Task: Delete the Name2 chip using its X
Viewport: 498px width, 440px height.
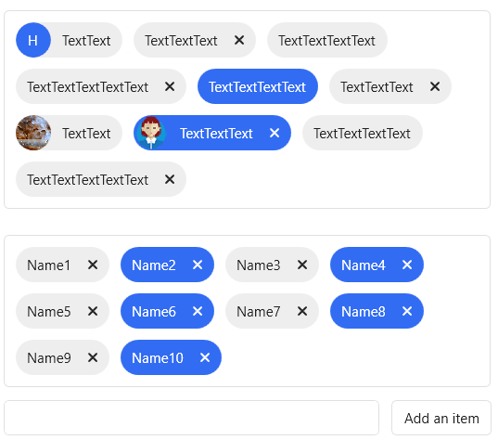Action: tap(198, 265)
